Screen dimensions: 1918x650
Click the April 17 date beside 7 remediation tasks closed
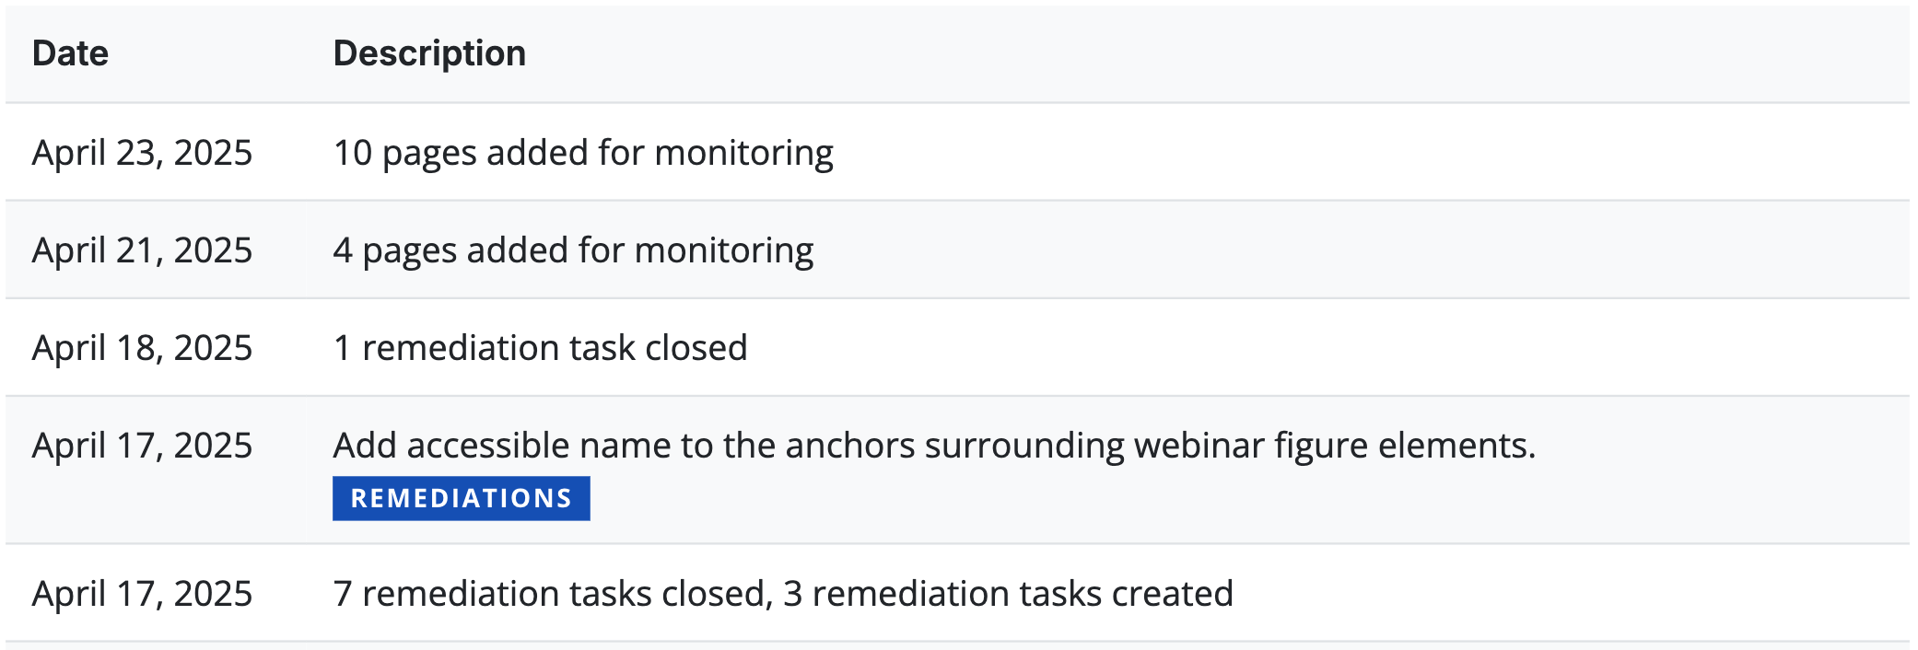142,594
